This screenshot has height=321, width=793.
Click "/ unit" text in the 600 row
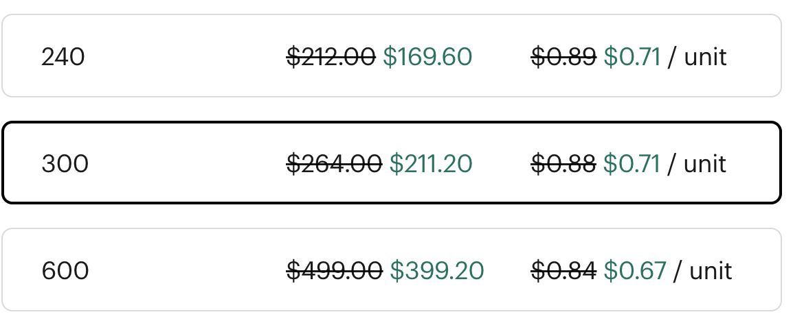click(702, 271)
